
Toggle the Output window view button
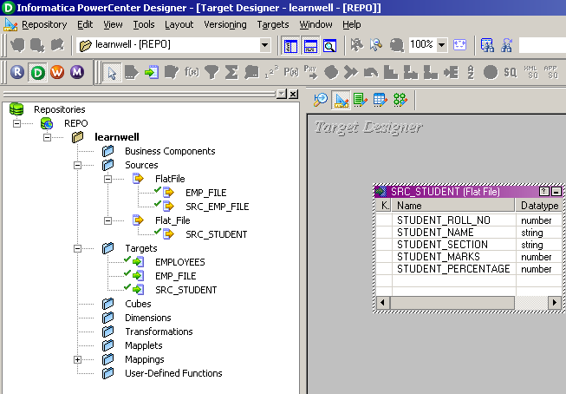[310, 44]
